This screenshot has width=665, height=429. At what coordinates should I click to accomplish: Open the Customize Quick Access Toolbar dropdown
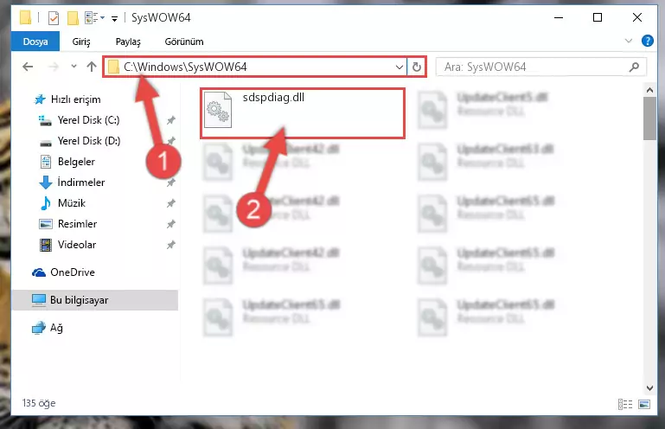114,19
